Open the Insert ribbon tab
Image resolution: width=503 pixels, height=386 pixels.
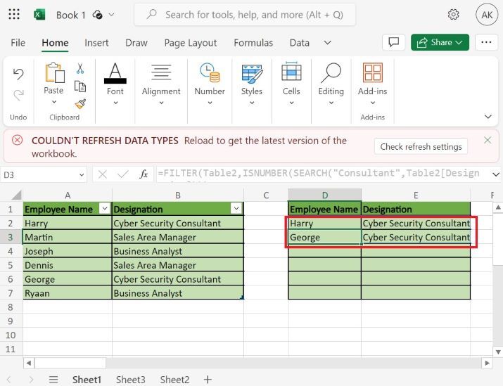96,42
